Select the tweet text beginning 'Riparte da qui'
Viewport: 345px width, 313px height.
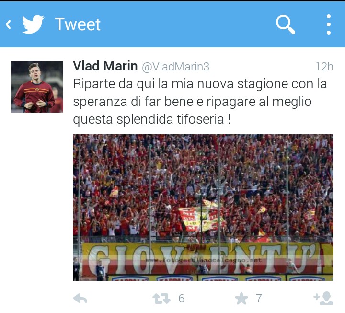200,102
